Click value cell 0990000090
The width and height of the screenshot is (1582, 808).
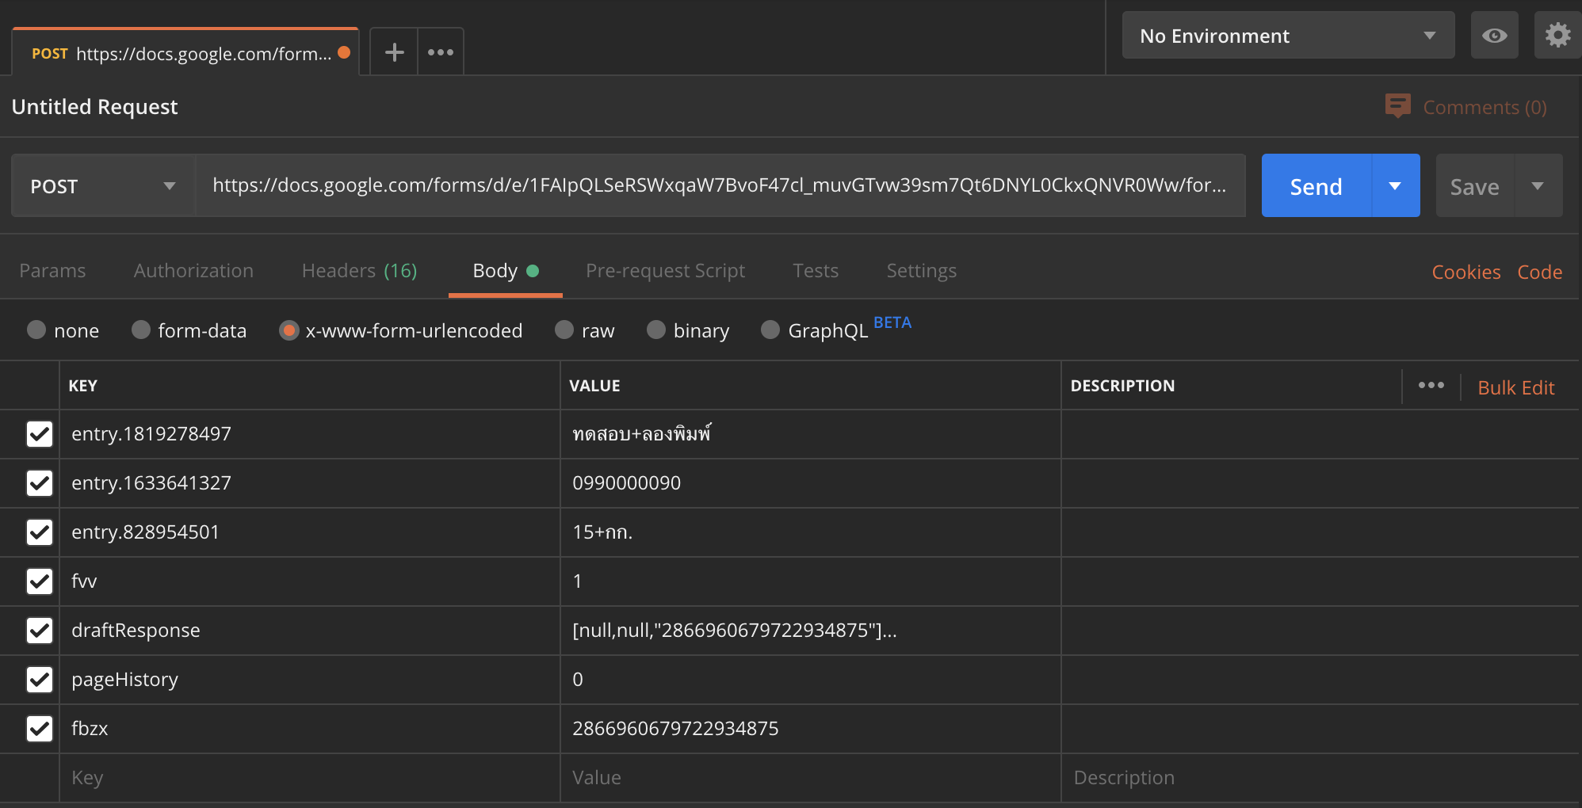coord(810,483)
